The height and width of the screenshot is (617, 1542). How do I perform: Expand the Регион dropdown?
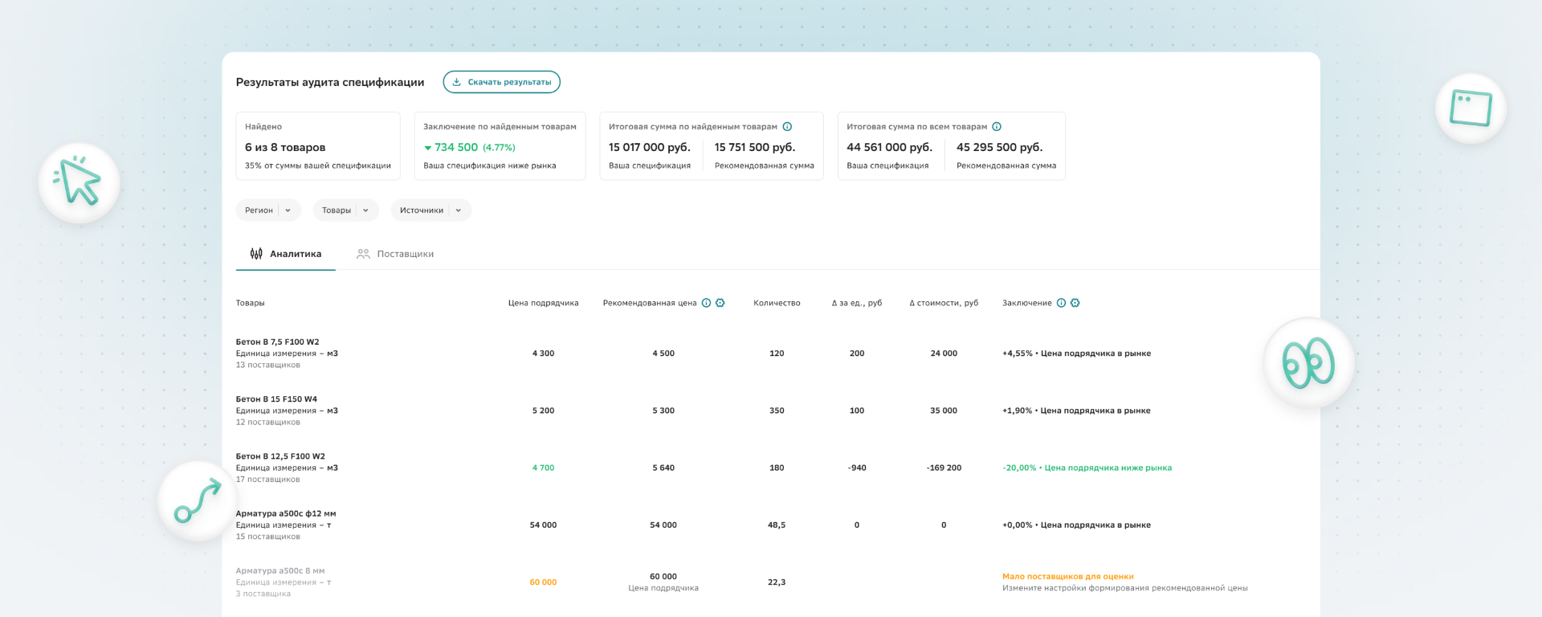point(268,210)
